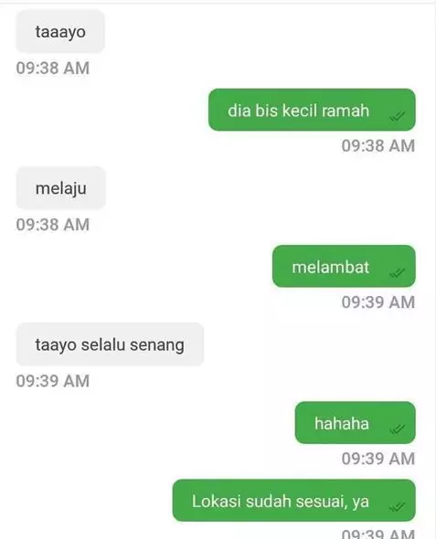436x539 pixels.
Task: Tap the double-check icon on 'hahaha' bubble
Action: [397, 429]
